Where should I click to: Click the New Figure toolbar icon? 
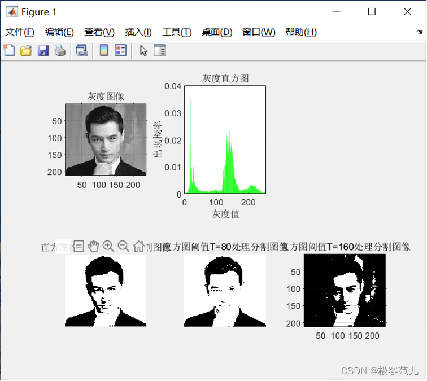pyautogui.click(x=9, y=50)
